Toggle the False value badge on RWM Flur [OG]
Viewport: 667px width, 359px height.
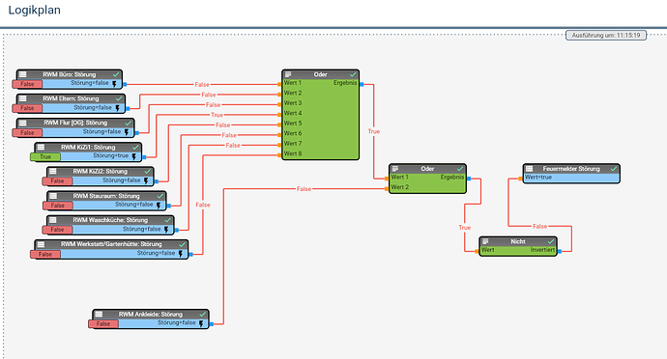click(x=27, y=132)
